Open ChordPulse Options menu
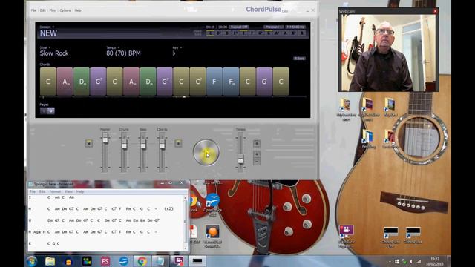475x267 pixels. pos(65,10)
